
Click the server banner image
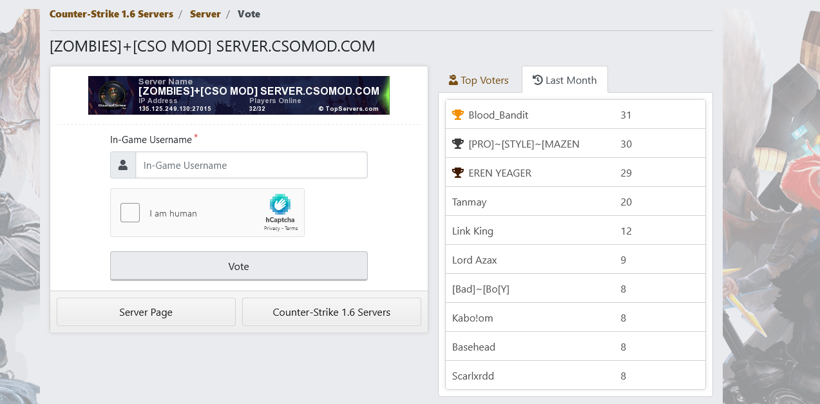pyautogui.click(x=258, y=95)
